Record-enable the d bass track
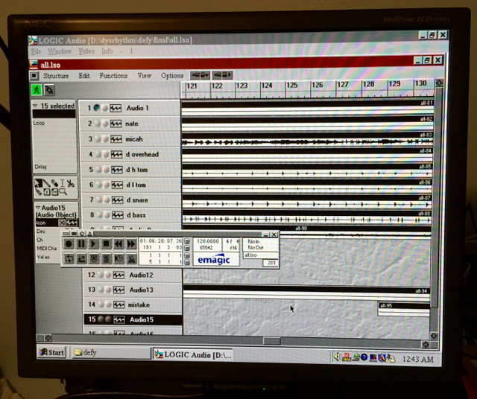The height and width of the screenshot is (399, 477). [107, 215]
